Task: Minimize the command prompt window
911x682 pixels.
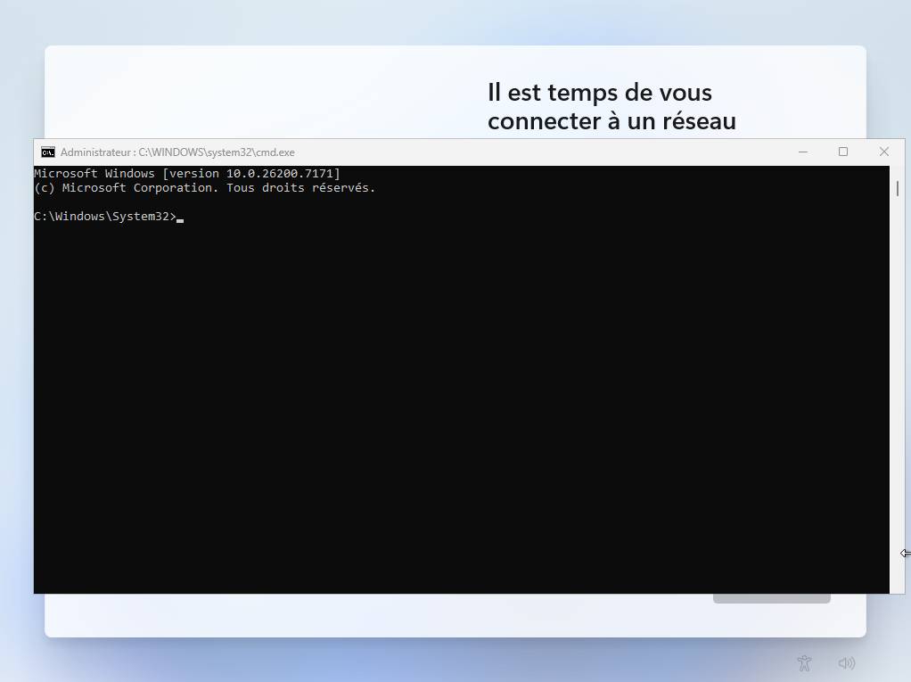Action: tap(803, 152)
